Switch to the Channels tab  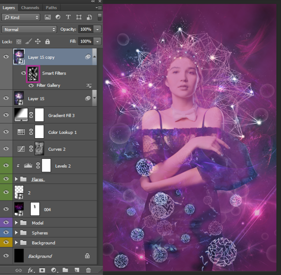(x=30, y=7)
